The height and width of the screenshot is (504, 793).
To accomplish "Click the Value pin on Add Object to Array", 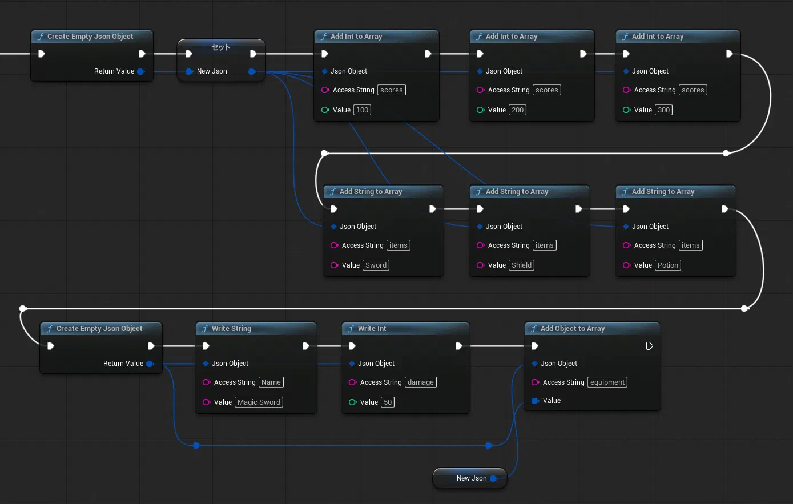I will pos(535,401).
